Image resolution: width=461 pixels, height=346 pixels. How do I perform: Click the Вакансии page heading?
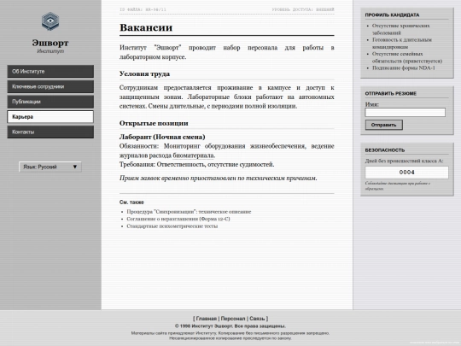click(146, 27)
